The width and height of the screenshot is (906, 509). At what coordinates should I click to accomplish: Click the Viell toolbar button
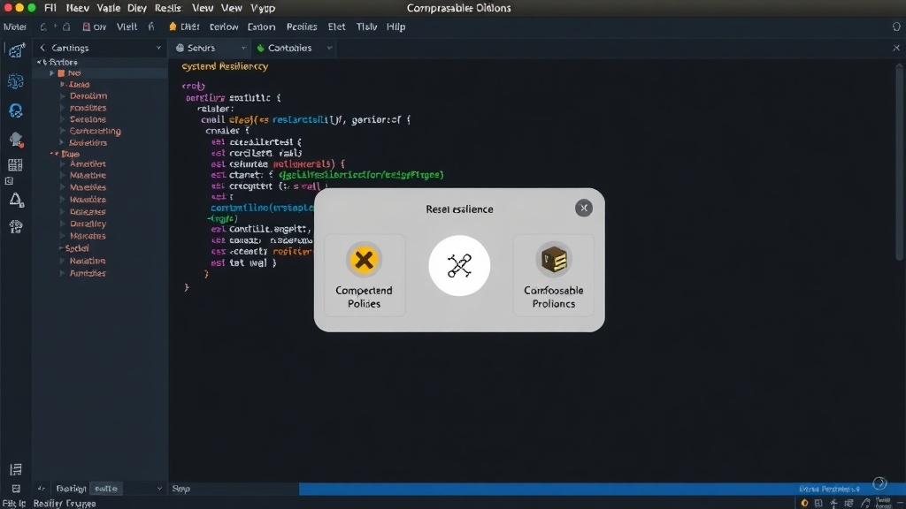[127, 27]
